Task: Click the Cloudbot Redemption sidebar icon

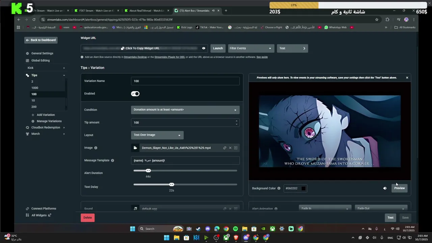Action: point(27,128)
